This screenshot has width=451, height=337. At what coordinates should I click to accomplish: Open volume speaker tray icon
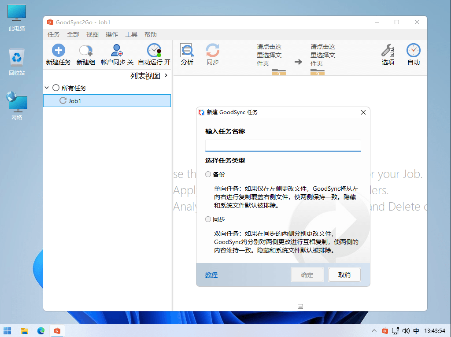click(406, 331)
